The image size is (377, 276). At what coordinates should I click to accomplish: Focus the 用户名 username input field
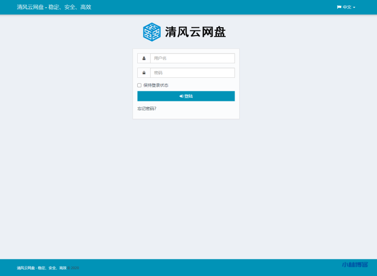coord(192,59)
